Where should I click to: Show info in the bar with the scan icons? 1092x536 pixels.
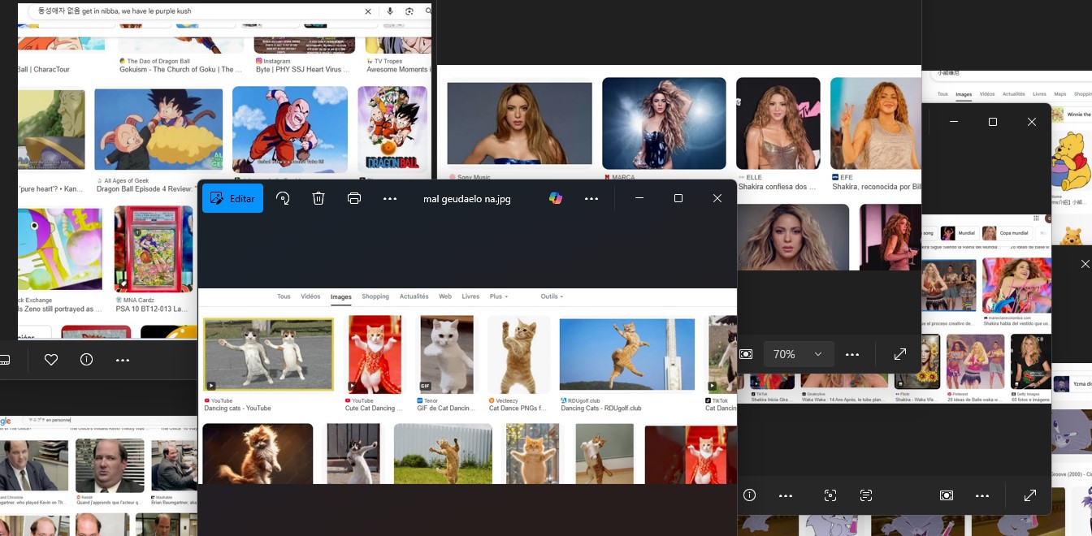click(750, 495)
